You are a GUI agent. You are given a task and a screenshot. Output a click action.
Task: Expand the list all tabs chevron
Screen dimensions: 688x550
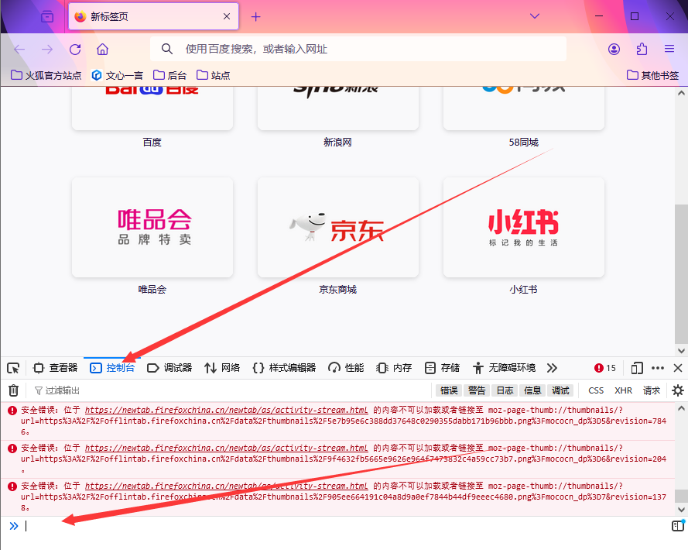pos(535,16)
